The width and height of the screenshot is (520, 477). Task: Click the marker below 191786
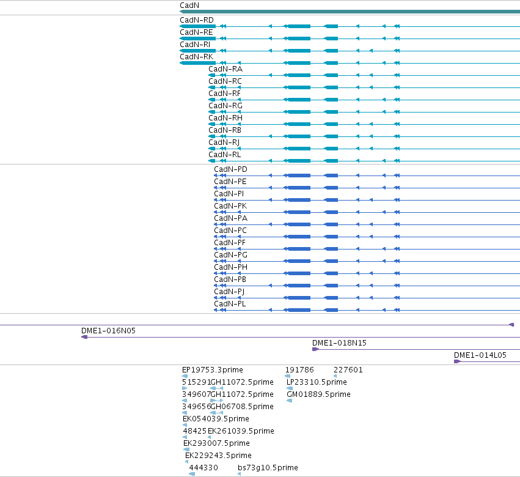tap(288, 376)
